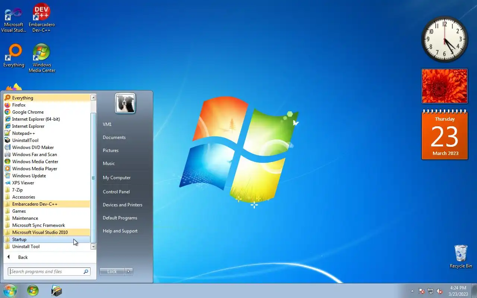
Task: Launch Firefox from the programs list
Action: [x=47, y=105]
